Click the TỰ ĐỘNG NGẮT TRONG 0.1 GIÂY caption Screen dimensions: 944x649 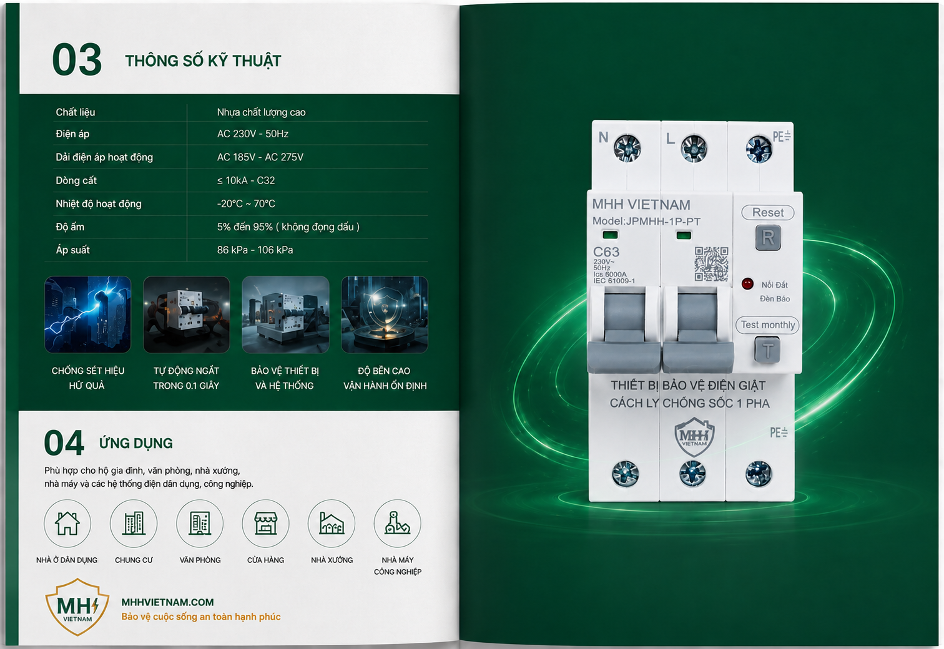click(186, 378)
